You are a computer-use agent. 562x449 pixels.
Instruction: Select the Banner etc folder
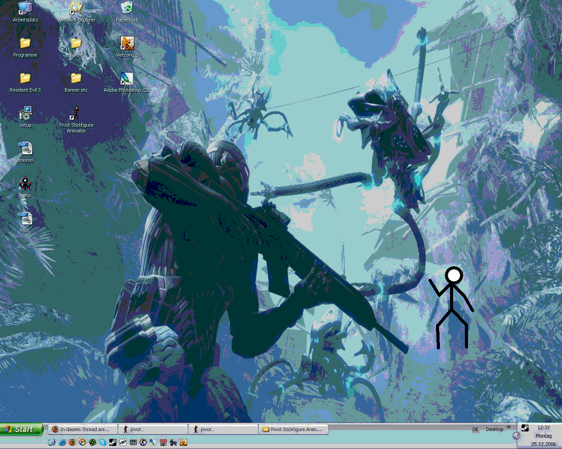click(76, 82)
